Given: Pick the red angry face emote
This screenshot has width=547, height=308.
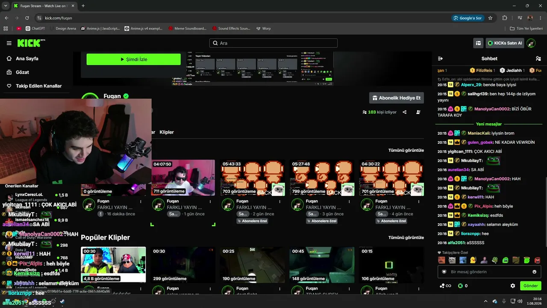Looking at the screenshot, I should [538, 260].
